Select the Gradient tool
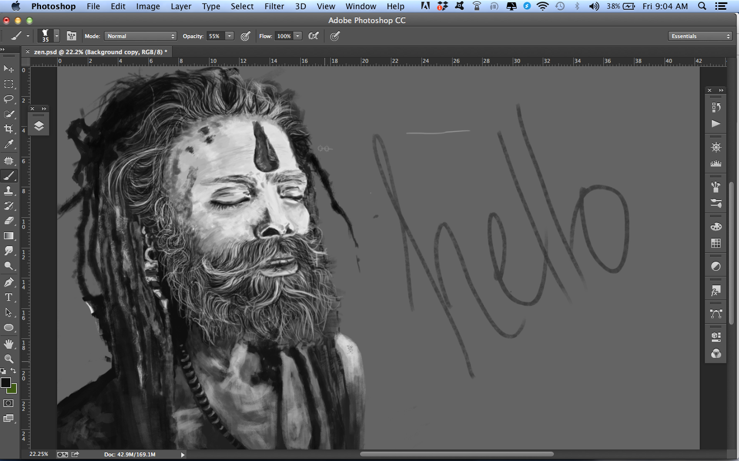Image resolution: width=739 pixels, height=461 pixels. pyautogui.click(x=9, y=236)
